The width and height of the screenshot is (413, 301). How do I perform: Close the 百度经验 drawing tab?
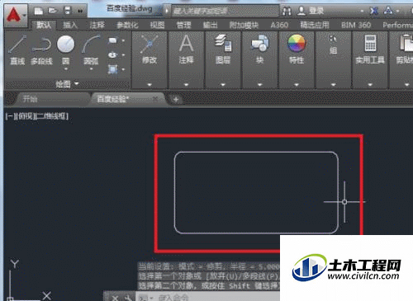(x=155, y=98)
